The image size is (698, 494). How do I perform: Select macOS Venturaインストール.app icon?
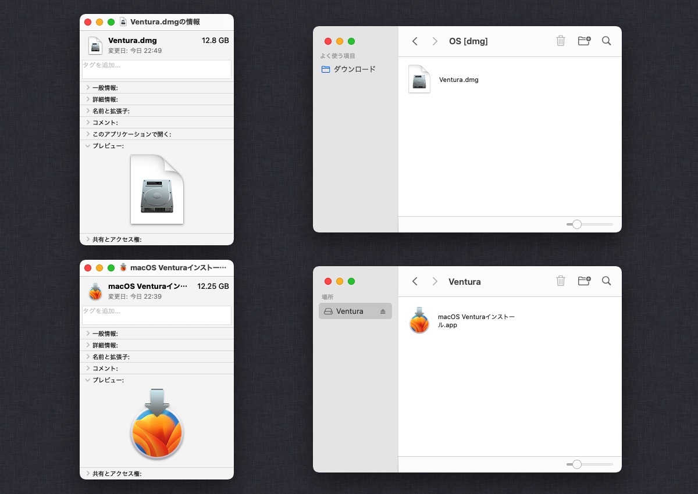pyautogui.click(x=419, y=320)
